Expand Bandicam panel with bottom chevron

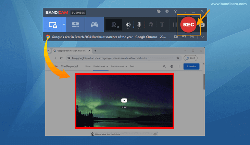202,37
